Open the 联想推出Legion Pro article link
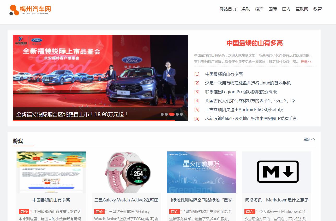This screenshot has height=221, width=336. (x=241, y=92)
